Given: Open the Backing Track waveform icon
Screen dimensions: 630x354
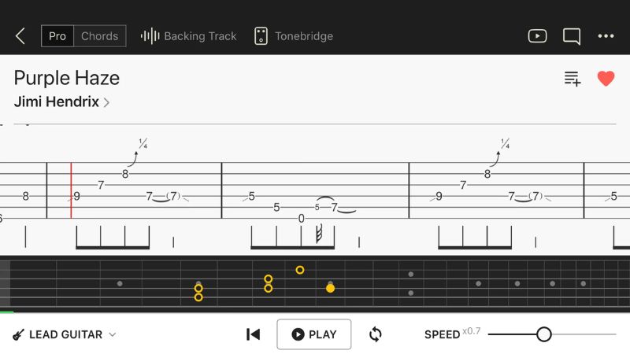Looking at the screenshot, I should click(x=150, y=36).
